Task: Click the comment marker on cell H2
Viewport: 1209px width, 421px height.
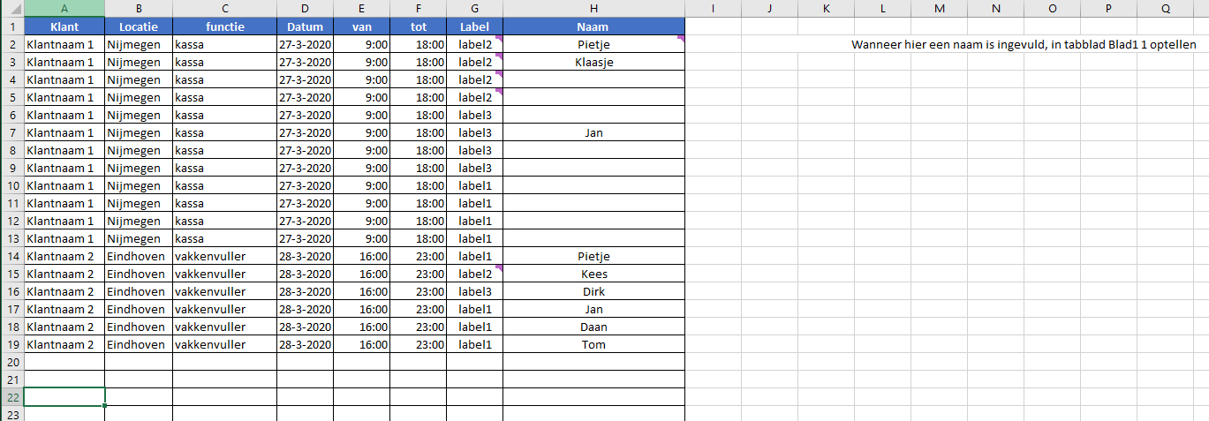Action: click(681, 38)
